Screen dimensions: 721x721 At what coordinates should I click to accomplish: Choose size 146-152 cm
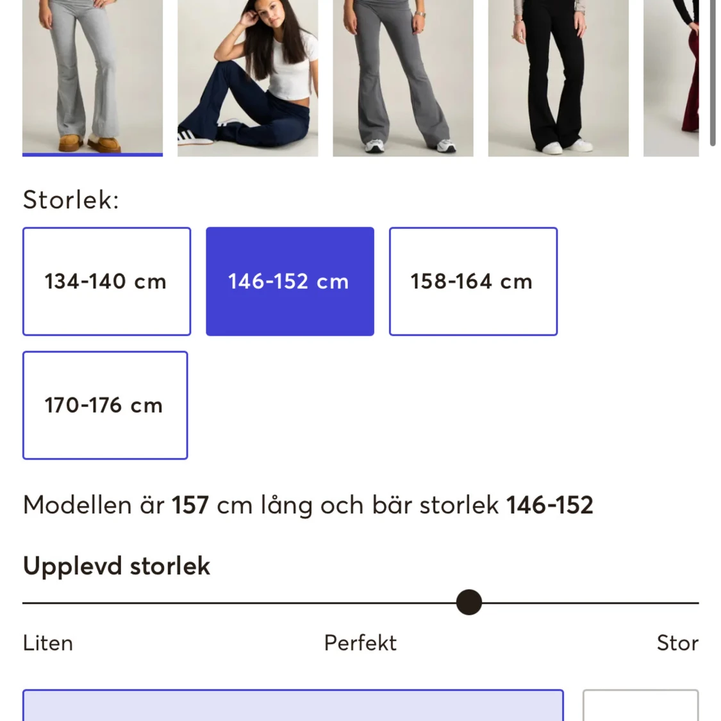click(290, 281)
